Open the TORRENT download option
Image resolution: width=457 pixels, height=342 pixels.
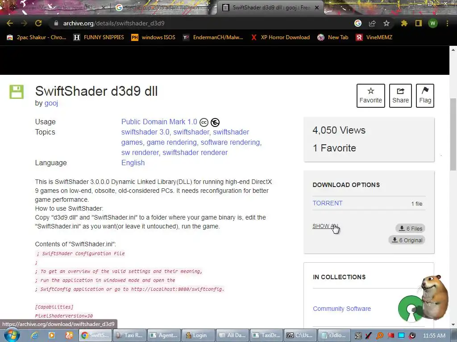click(327, 203)
